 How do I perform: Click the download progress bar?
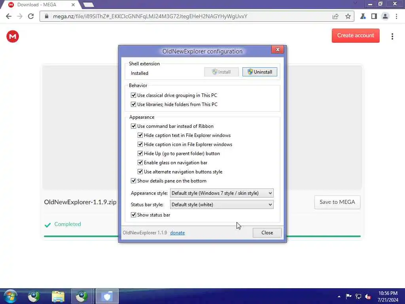click(x=202, y=236)
